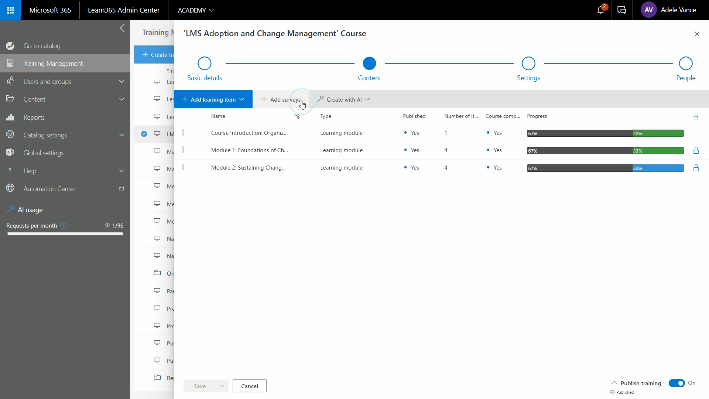
Task: Click drag handle of Course Introduction row
Action: [183, 133]
